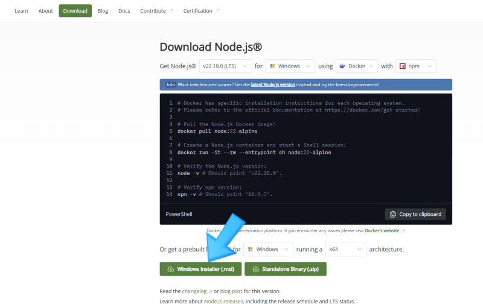The height and width of the screenshot is (304, 483).
Task: Open the Node.js releases link
Action: pos(223,301)
